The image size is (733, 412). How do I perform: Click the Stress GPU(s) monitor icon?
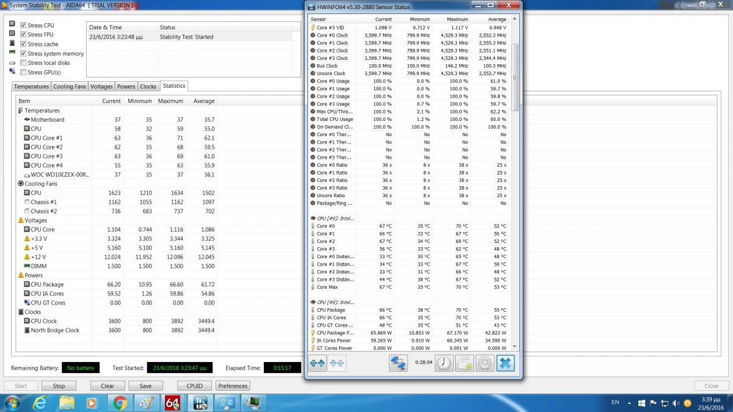click(12, 72)
